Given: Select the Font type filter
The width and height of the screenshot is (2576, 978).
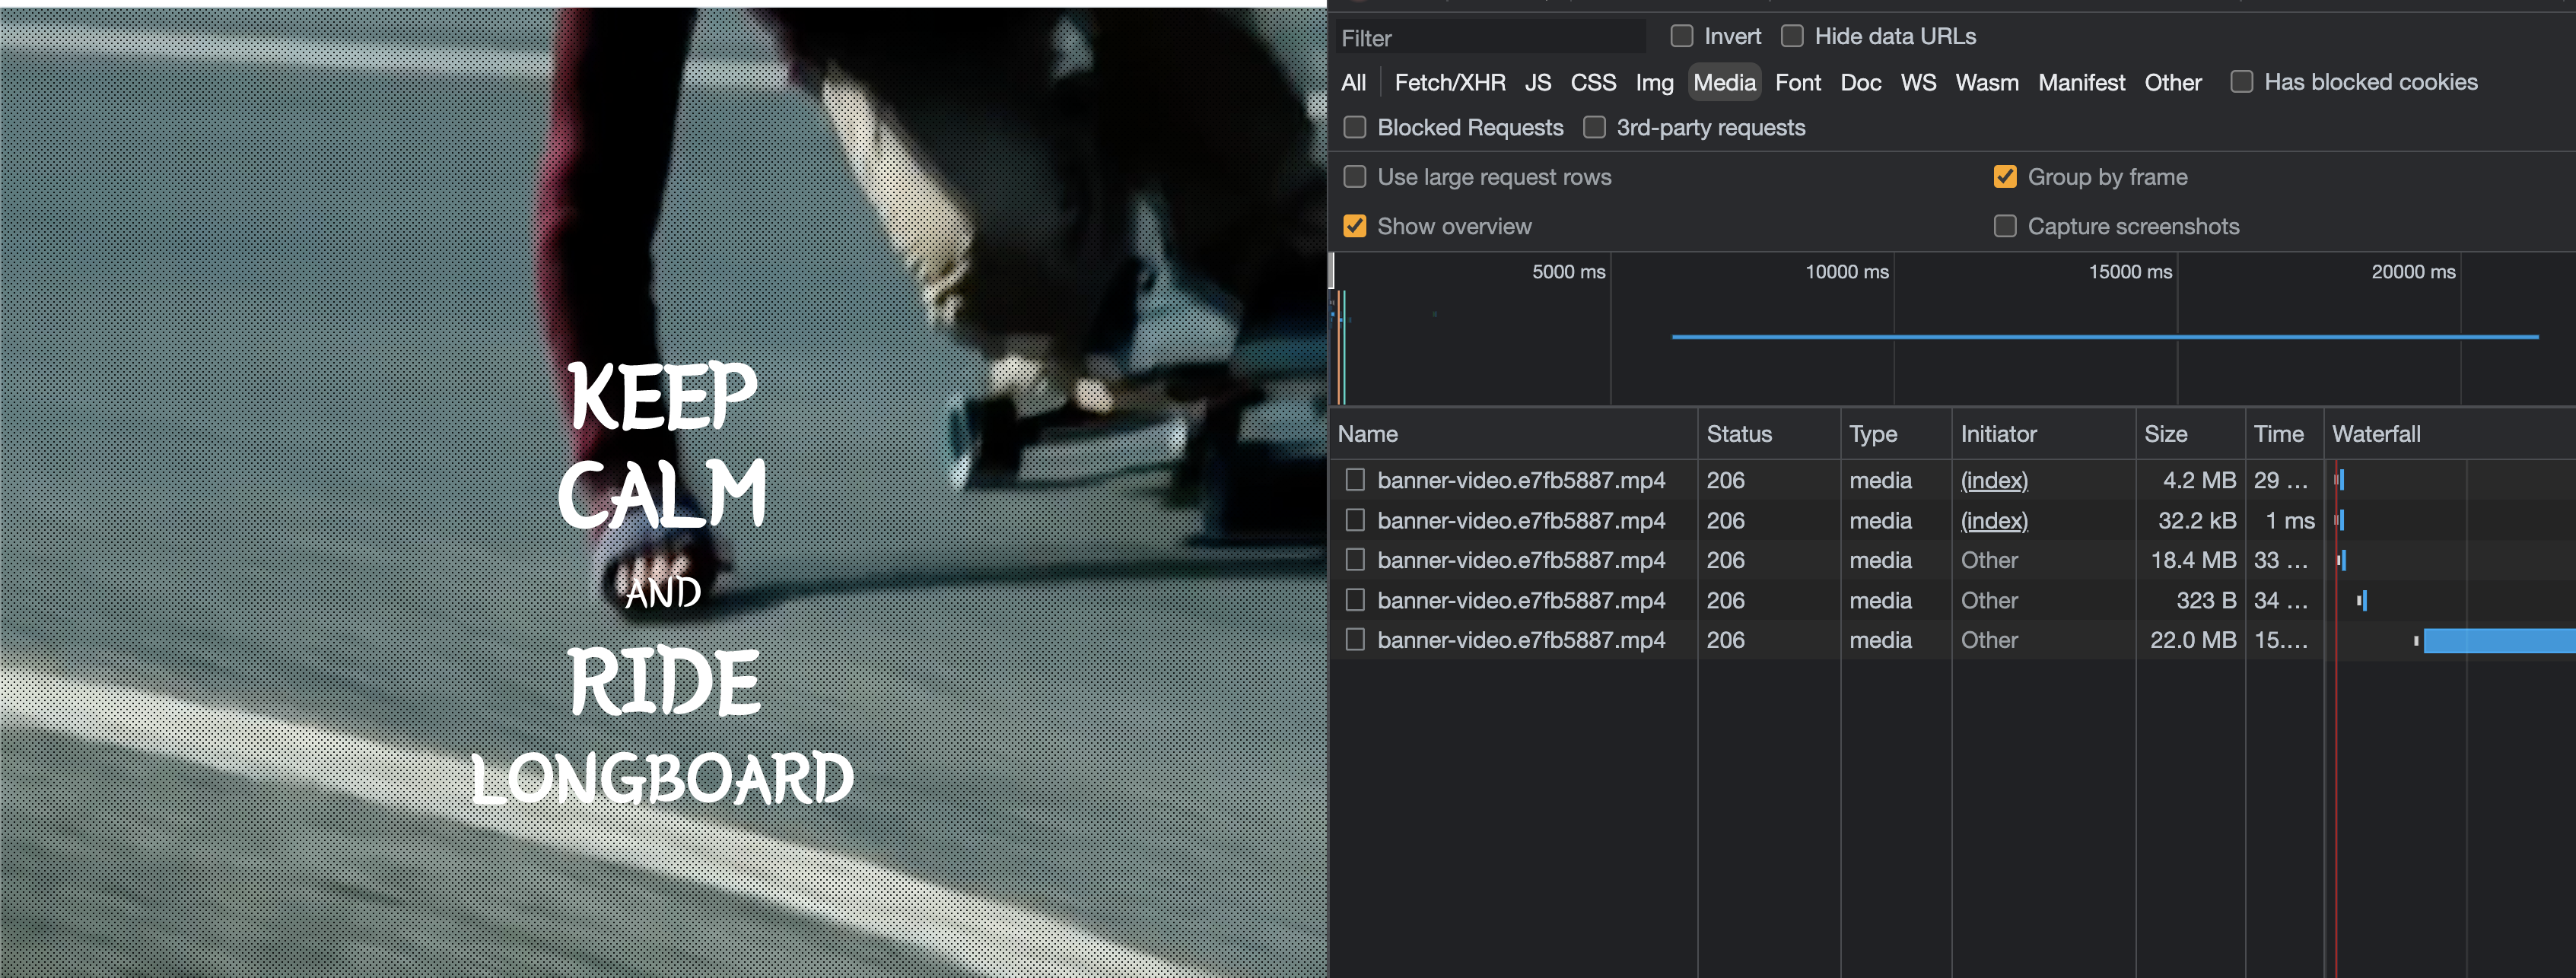Looking at the screenshot, I should tap(1797, 82).
